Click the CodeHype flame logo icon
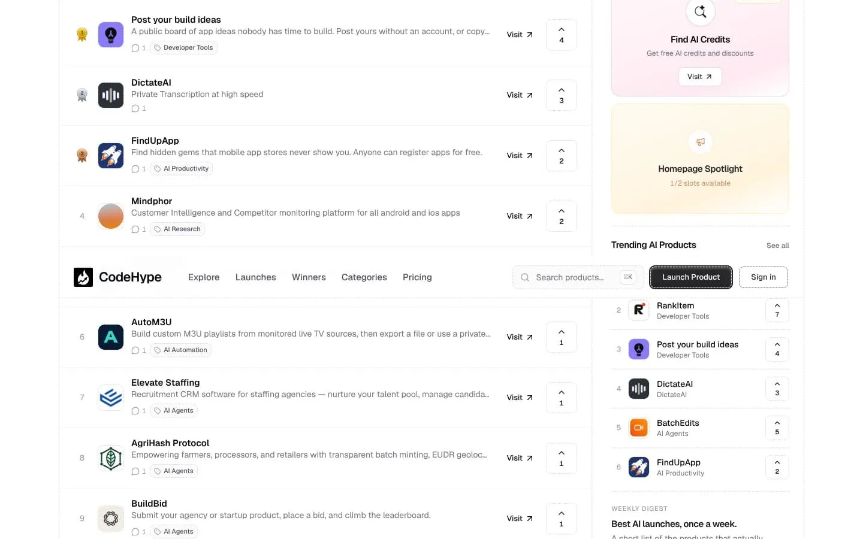This screenshot has height=539, width=863. [83, 277]
